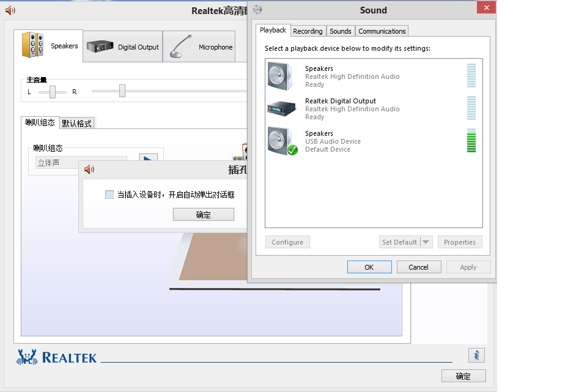Confirm with OK in Sound dialog
Image resolution: width=587 pixels, height=392 pixels.
point(369,267)
